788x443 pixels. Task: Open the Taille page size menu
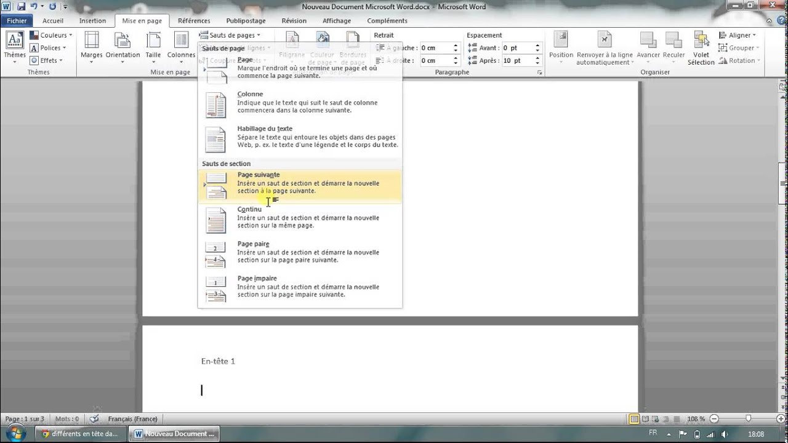pyautogui.click(x=153, y=47)
